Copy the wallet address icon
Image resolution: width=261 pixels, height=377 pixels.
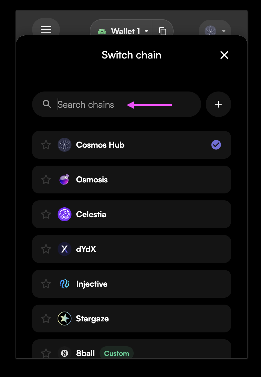tap(163, 31)
